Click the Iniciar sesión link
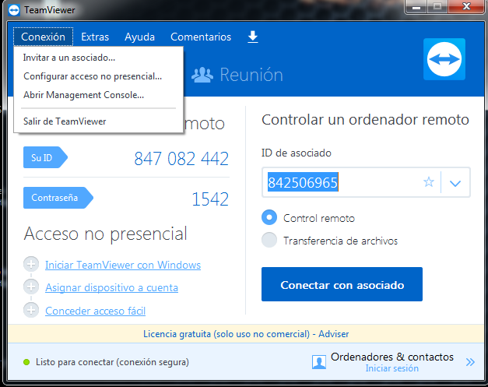Image resolution: width=488 pixels, height=387 pixels. (x=391, y=368)
